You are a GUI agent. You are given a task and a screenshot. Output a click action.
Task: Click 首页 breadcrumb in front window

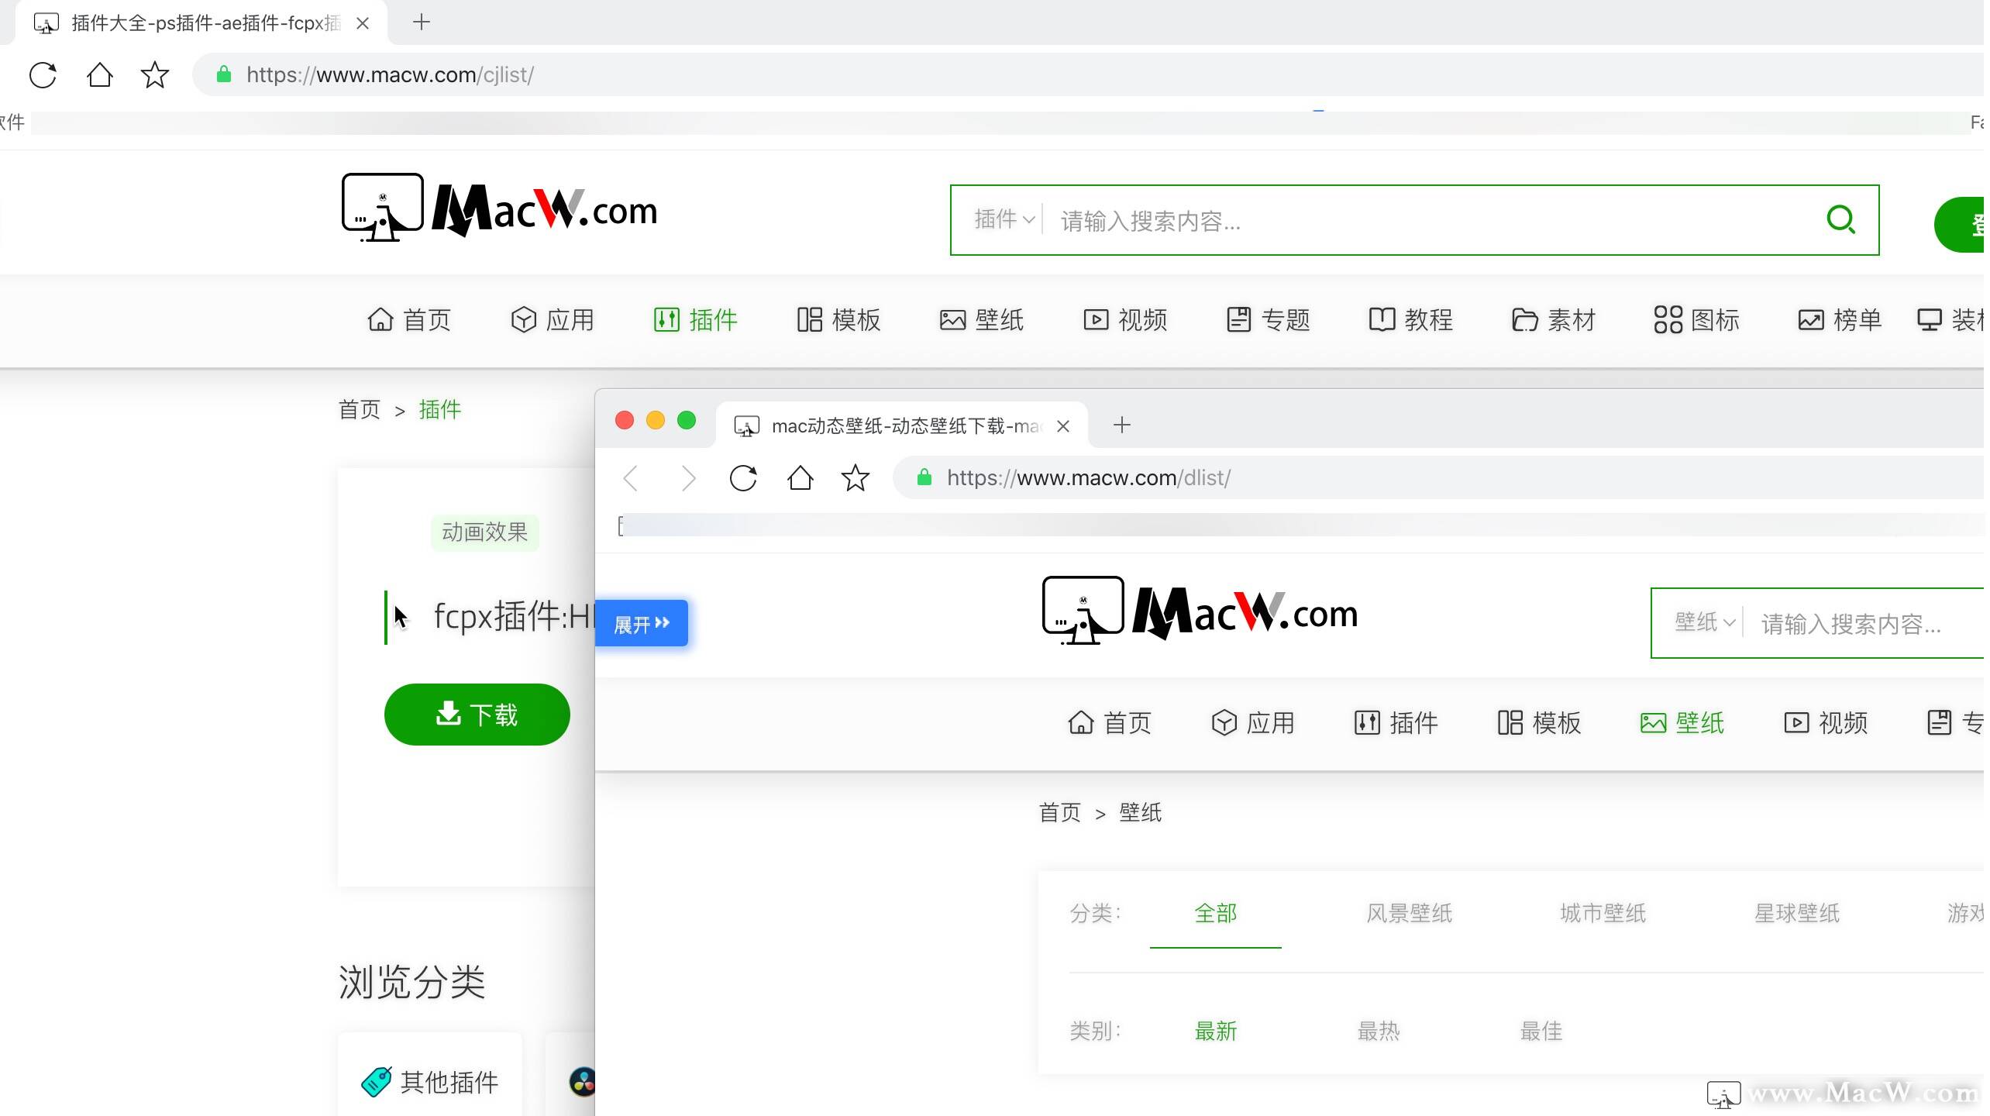(x=1060, y=812)
